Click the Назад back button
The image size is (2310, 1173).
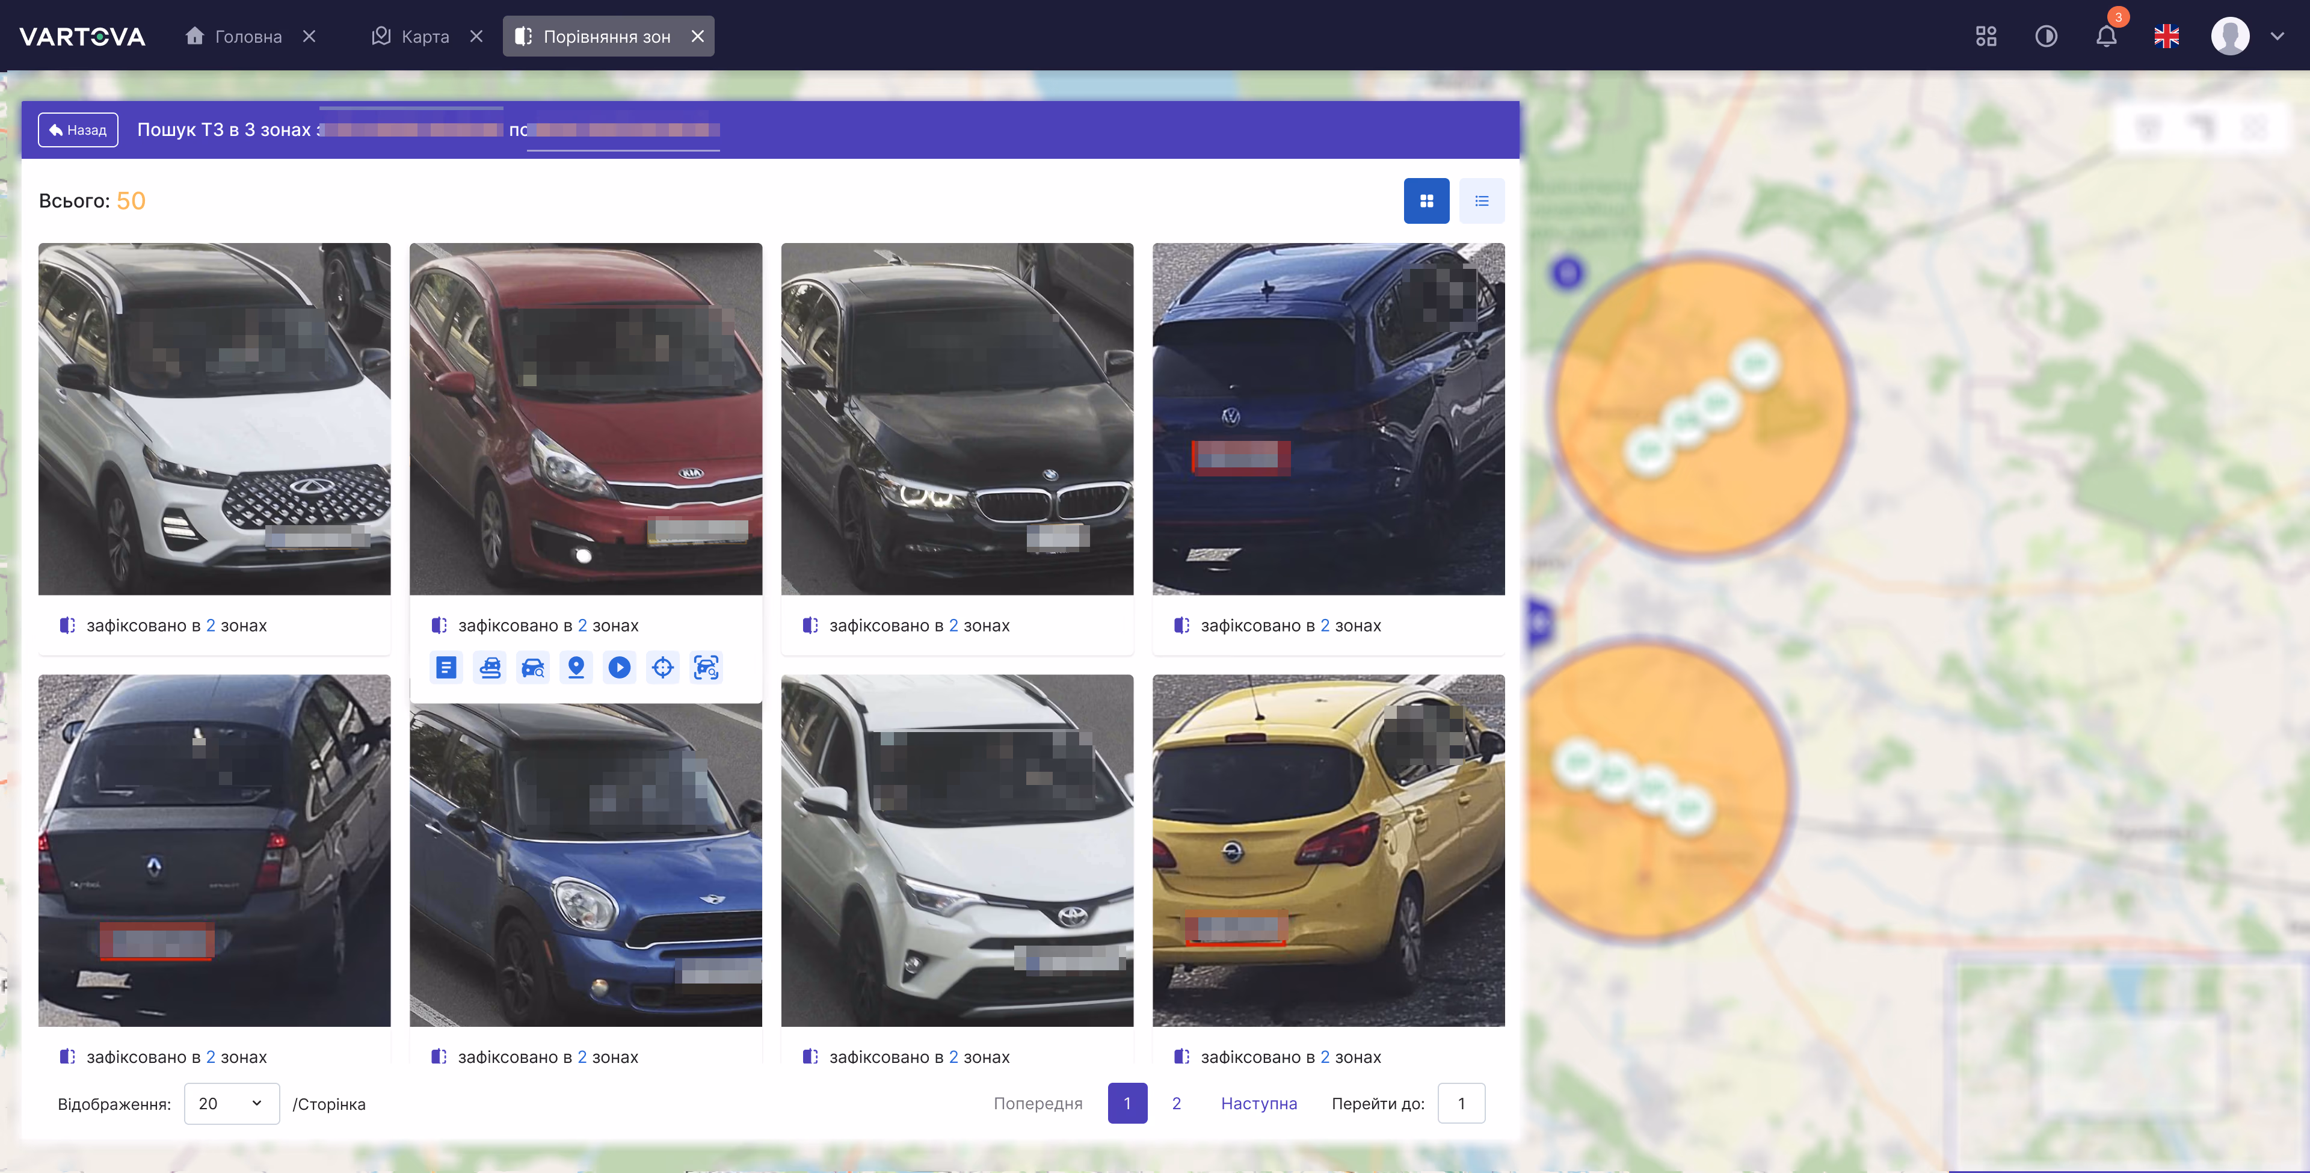[78, 130]
